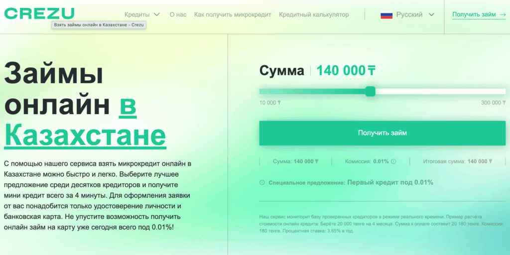The height and width of the screenshot is (255, 510).
Task: Open the Русский language selector
Action: pyautogui.click(x=409, y=15)
